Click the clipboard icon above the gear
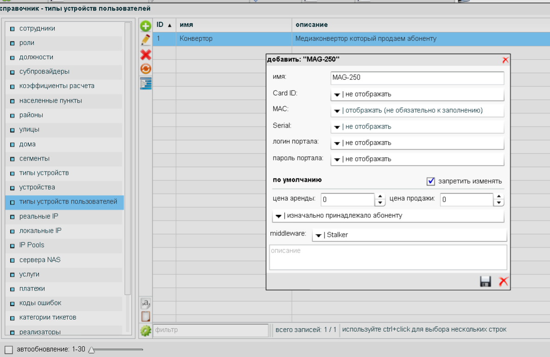The height and width of the screenshot is (357, 550). (146, 317)
